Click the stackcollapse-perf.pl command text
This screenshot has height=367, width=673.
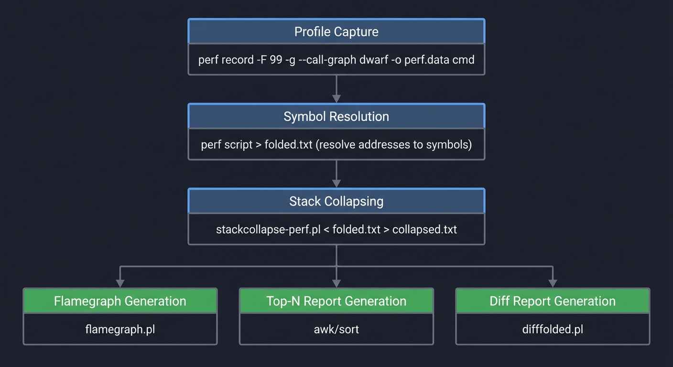336,229
